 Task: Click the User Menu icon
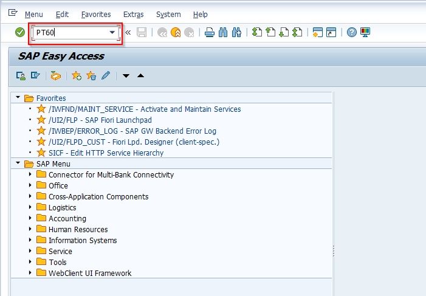click(21, 75)
